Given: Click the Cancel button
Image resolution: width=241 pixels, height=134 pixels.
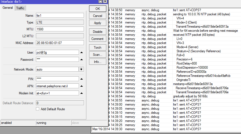Looking at the screenshot, I should click(x=98, y=16).
